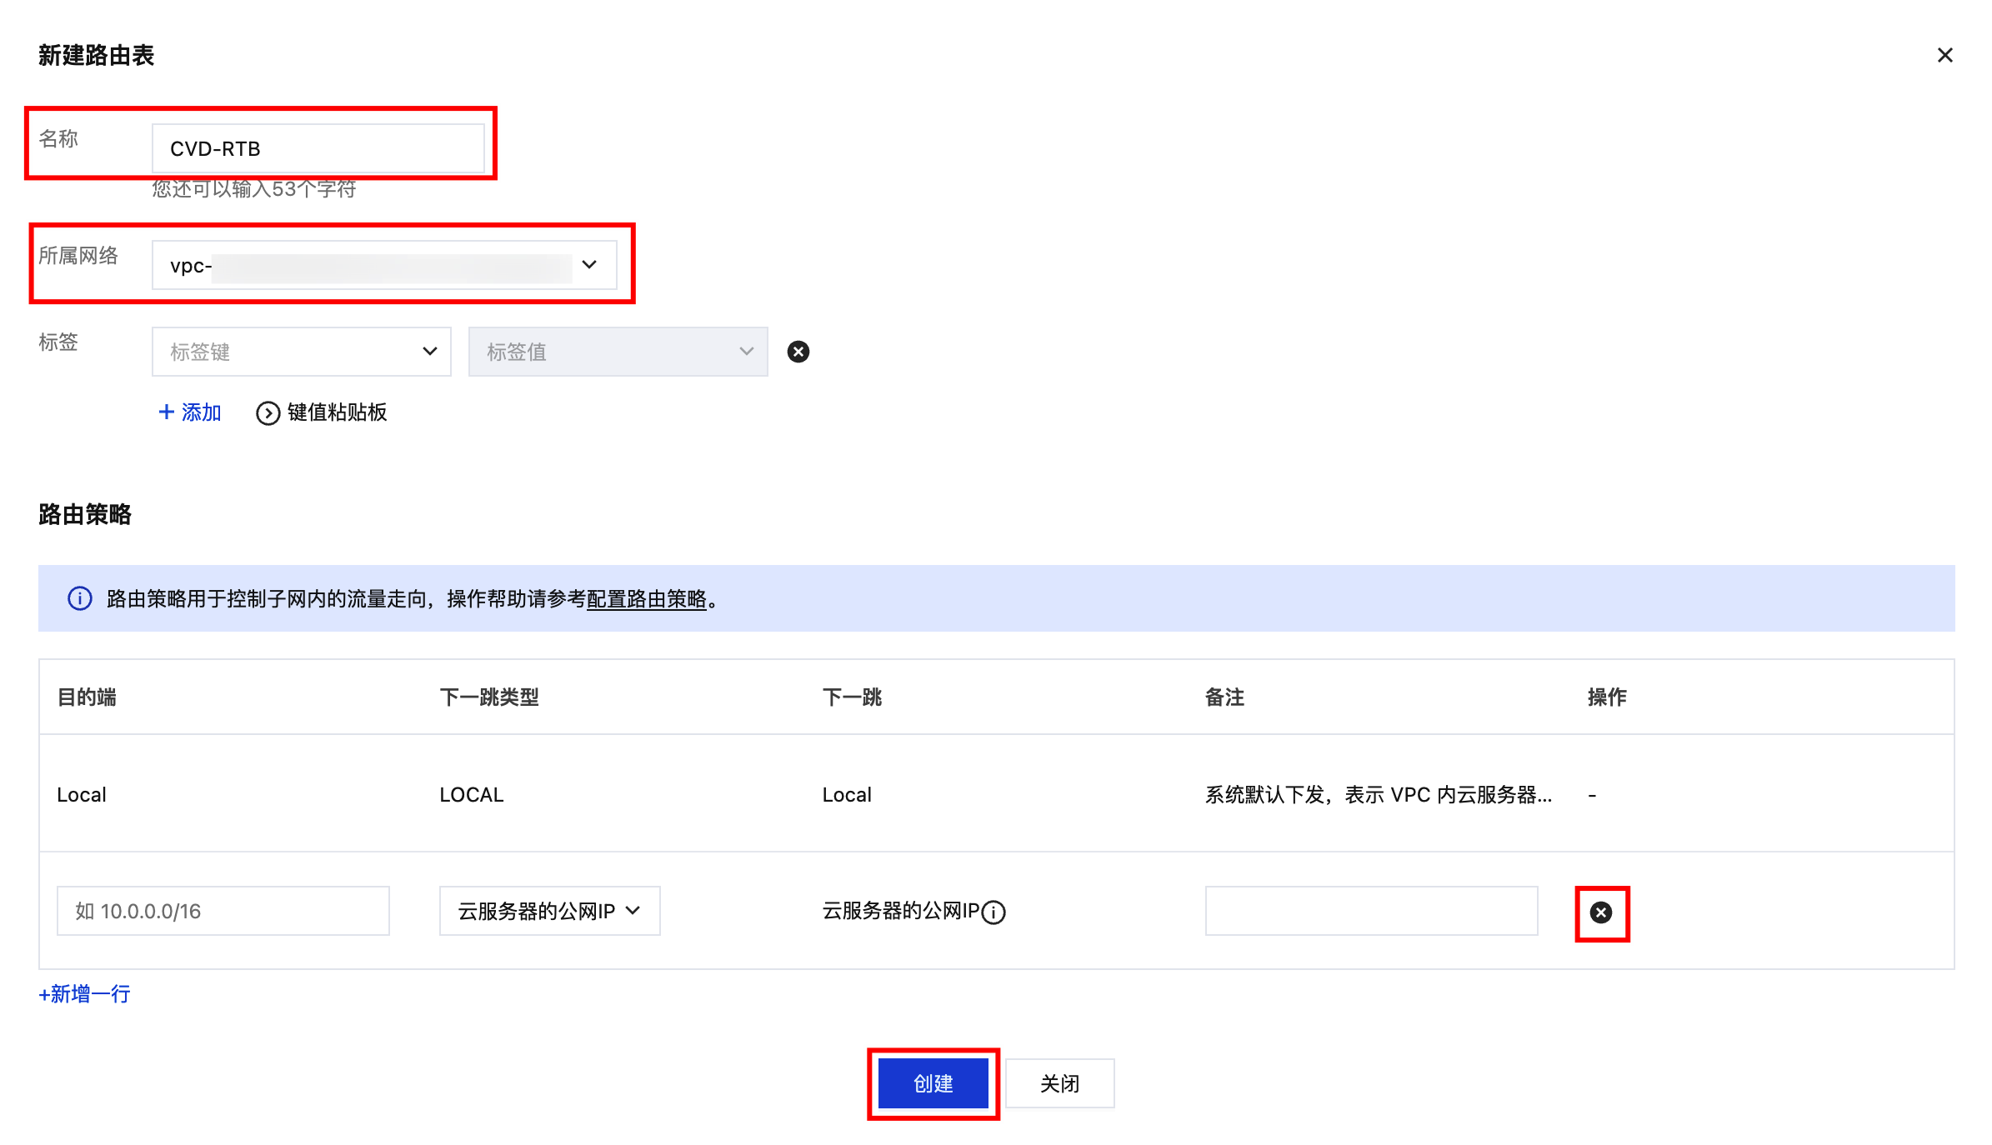Click info icon in blue notice banner
Screen dimensions: 1992x1145
coord(79,598)
